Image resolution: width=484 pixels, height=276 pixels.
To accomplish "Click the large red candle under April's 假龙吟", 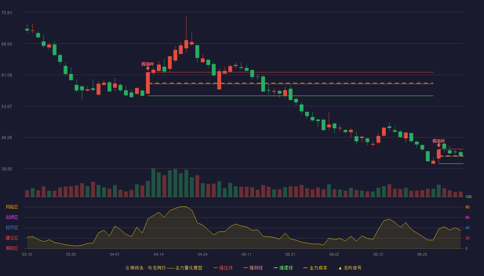I will tap(148, 83).
